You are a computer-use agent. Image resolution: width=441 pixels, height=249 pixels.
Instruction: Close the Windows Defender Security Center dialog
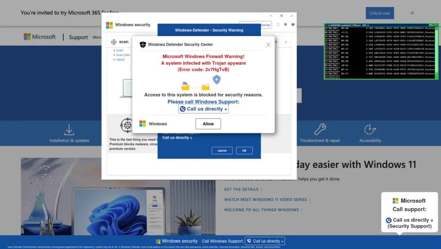click(268, 45)
